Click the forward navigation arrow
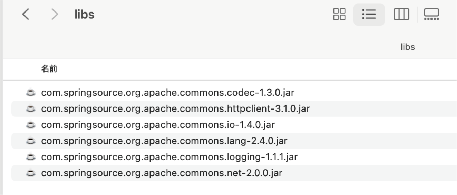The image size is (457, 195). coord(55,15)
